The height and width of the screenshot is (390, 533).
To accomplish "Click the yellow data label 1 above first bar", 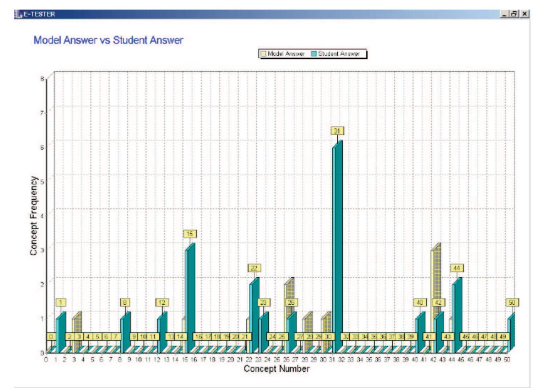I will (61, 303).
